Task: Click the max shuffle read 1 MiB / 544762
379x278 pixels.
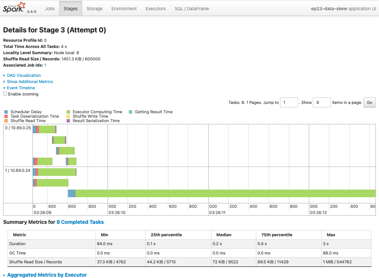Action: [x=337, y=262]
